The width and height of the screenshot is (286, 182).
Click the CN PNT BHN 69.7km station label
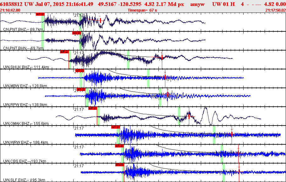tap(23, 48)
